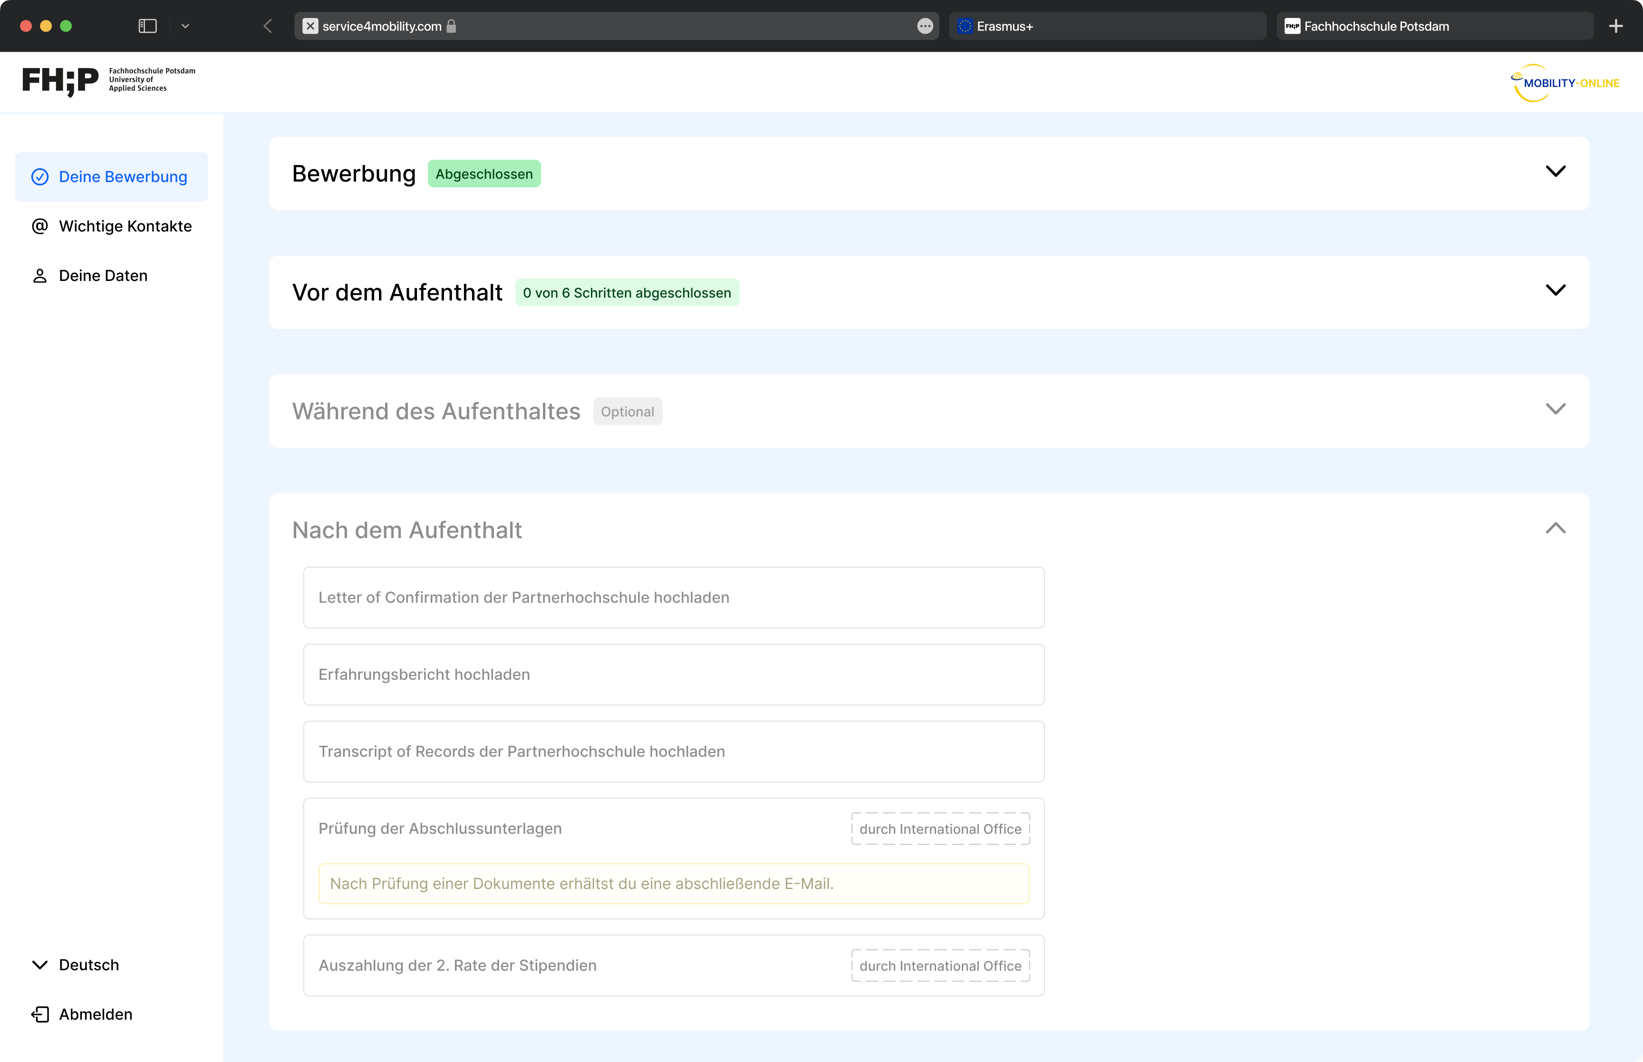Open the page options ellipsis in address bar
The image size is (1643, 1062).
point(925,26)
